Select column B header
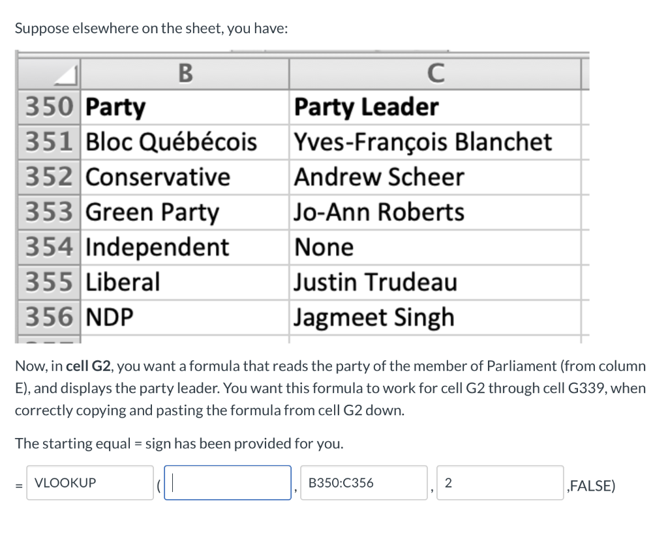The height and width of the screenshot is (539, 668). pos(185,72)
